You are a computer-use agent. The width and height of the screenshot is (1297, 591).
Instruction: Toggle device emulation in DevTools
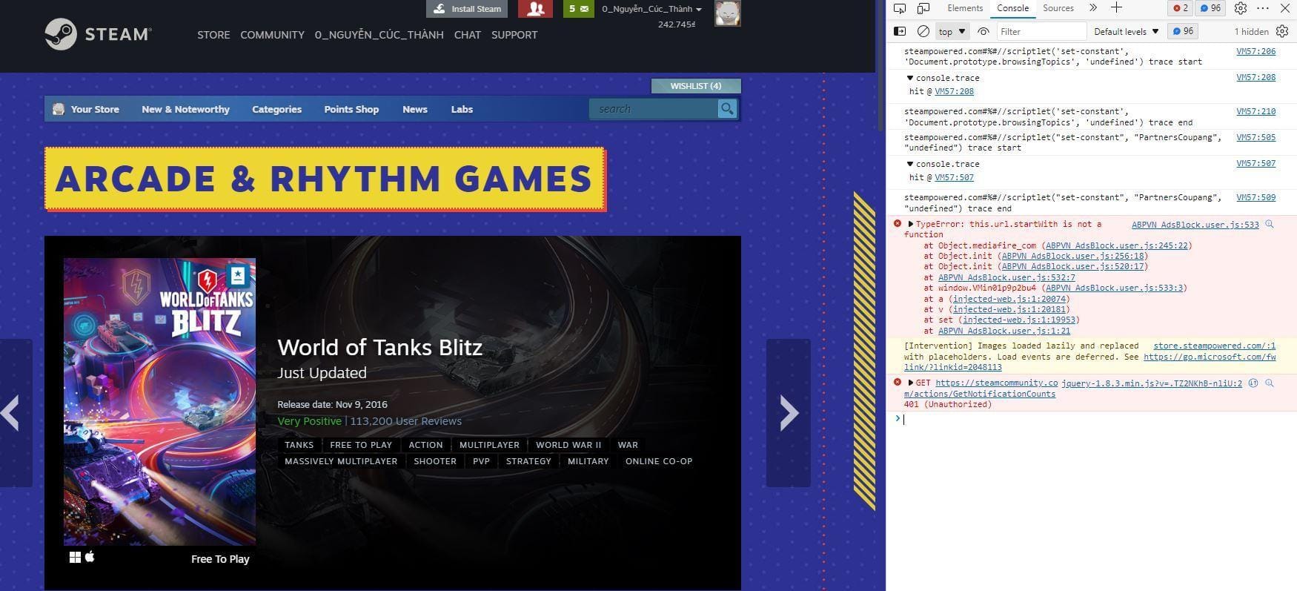coord(923,8)
